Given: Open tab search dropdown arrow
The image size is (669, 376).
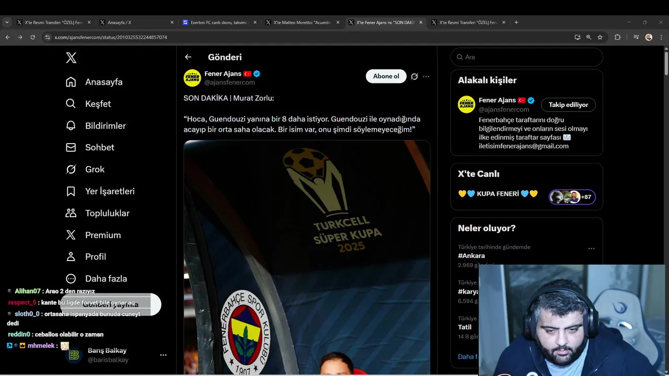Looking at the screenshot, I should tap(7, 22).
